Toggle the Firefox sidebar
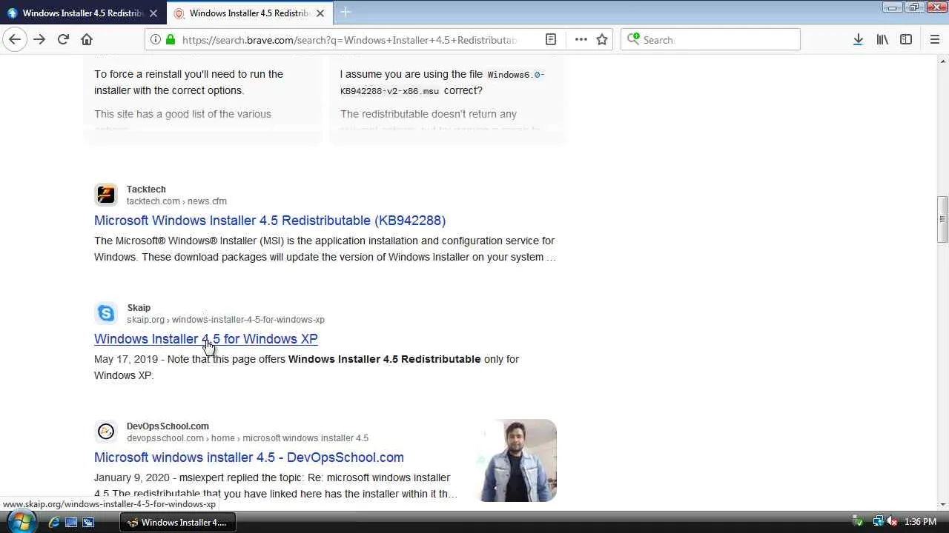 (906, 40)
